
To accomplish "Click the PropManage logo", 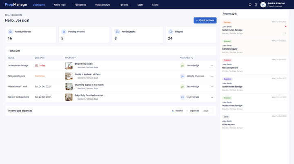I will (x=16, y=5).
